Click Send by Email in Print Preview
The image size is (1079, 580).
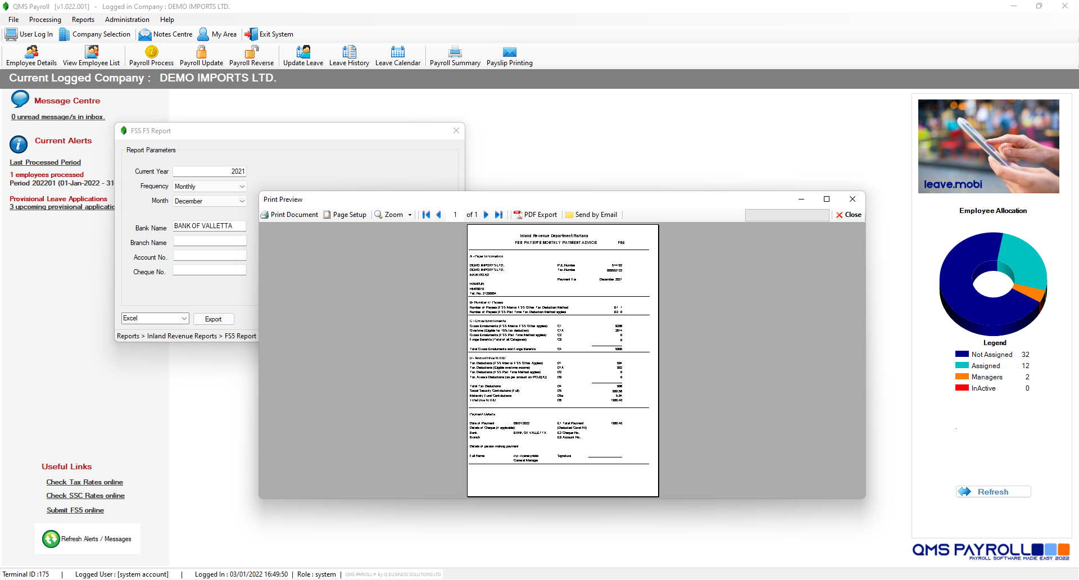click(x=591, y=215)
